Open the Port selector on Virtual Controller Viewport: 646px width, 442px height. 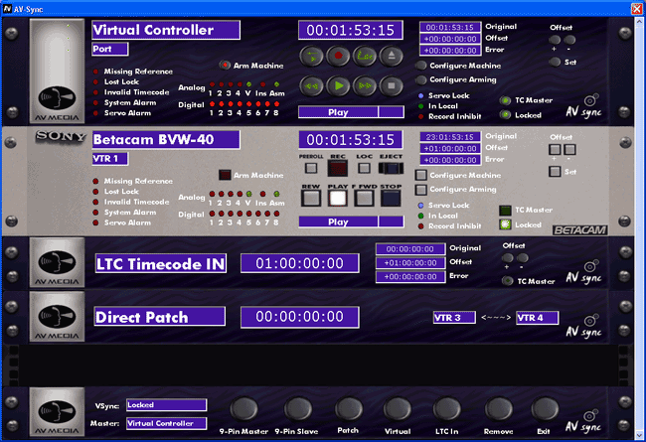point(110,49)
